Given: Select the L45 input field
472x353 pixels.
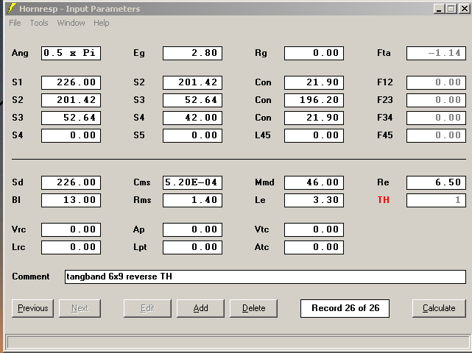Looking at the screenshot, I should (314, 135).
